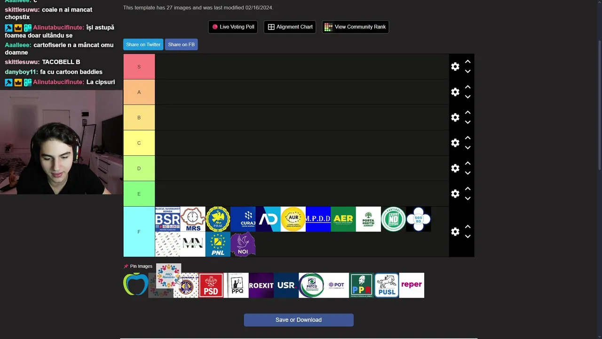Open settings gear for B tier row
The image size is (602, 339).
[x=455, y=117]
